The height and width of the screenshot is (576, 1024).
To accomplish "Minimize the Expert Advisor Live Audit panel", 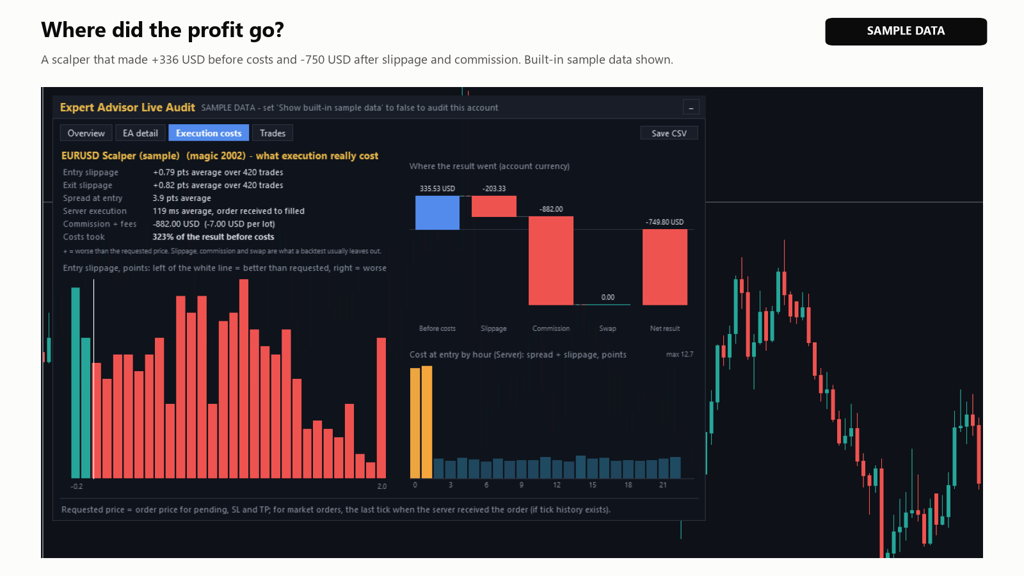I will click(x=691, y=108).
